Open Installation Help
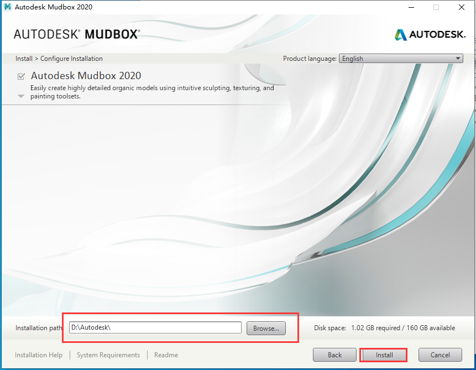This screenshot has width=476, height=370. click(38, 355)
